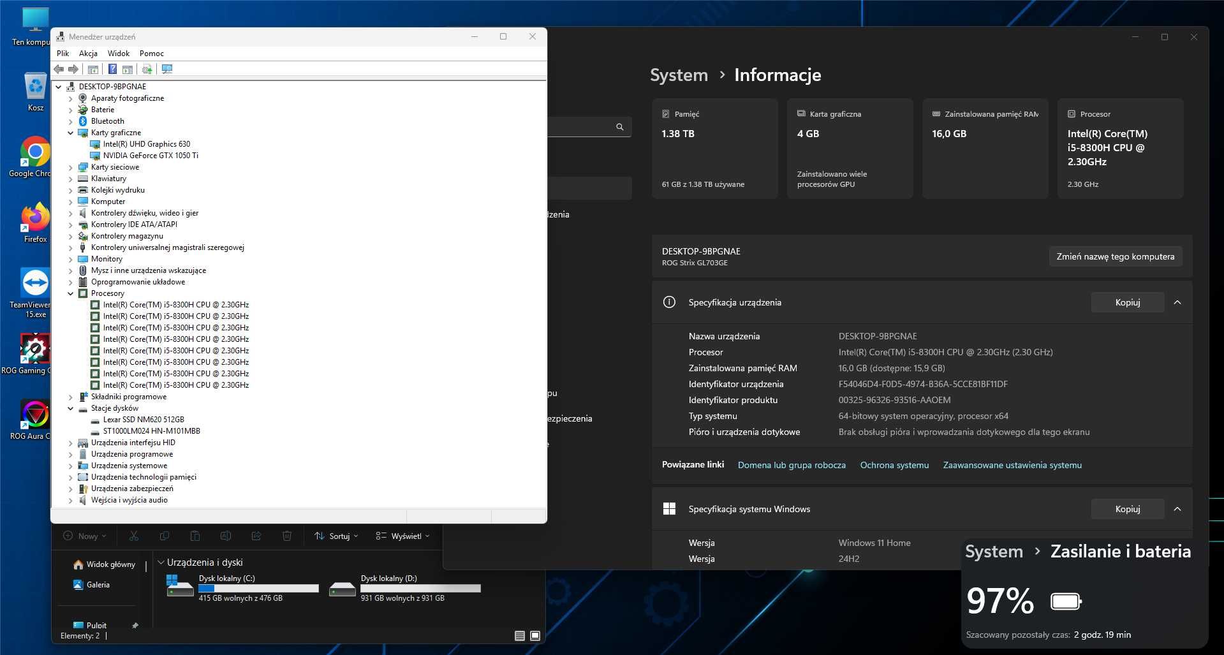This screenshot has height=655, width=1224.
Task: Select NVIDIA GeForce GTX 1050 Ti device
Action: [144, 156]
